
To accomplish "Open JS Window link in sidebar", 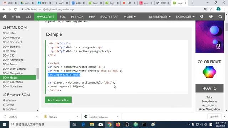I will click(9, 100).
